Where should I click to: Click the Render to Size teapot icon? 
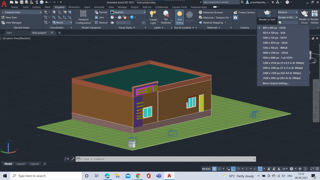pyautogui.click(x=267, y=14)
